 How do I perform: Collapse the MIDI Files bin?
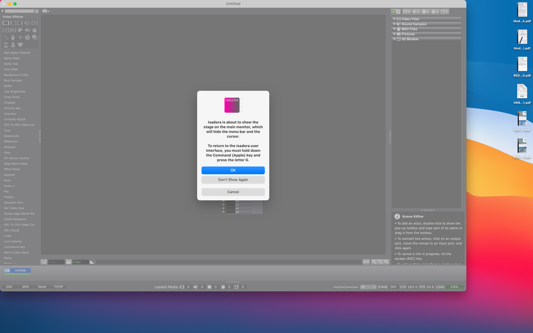click(x=395, y=29)
